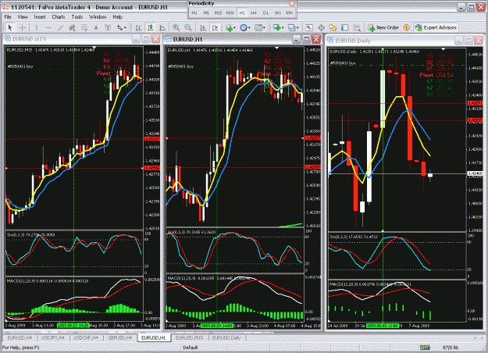Open the Navigator window icon
Viewport: 488px width, 353px height.
tap(333, 27)
